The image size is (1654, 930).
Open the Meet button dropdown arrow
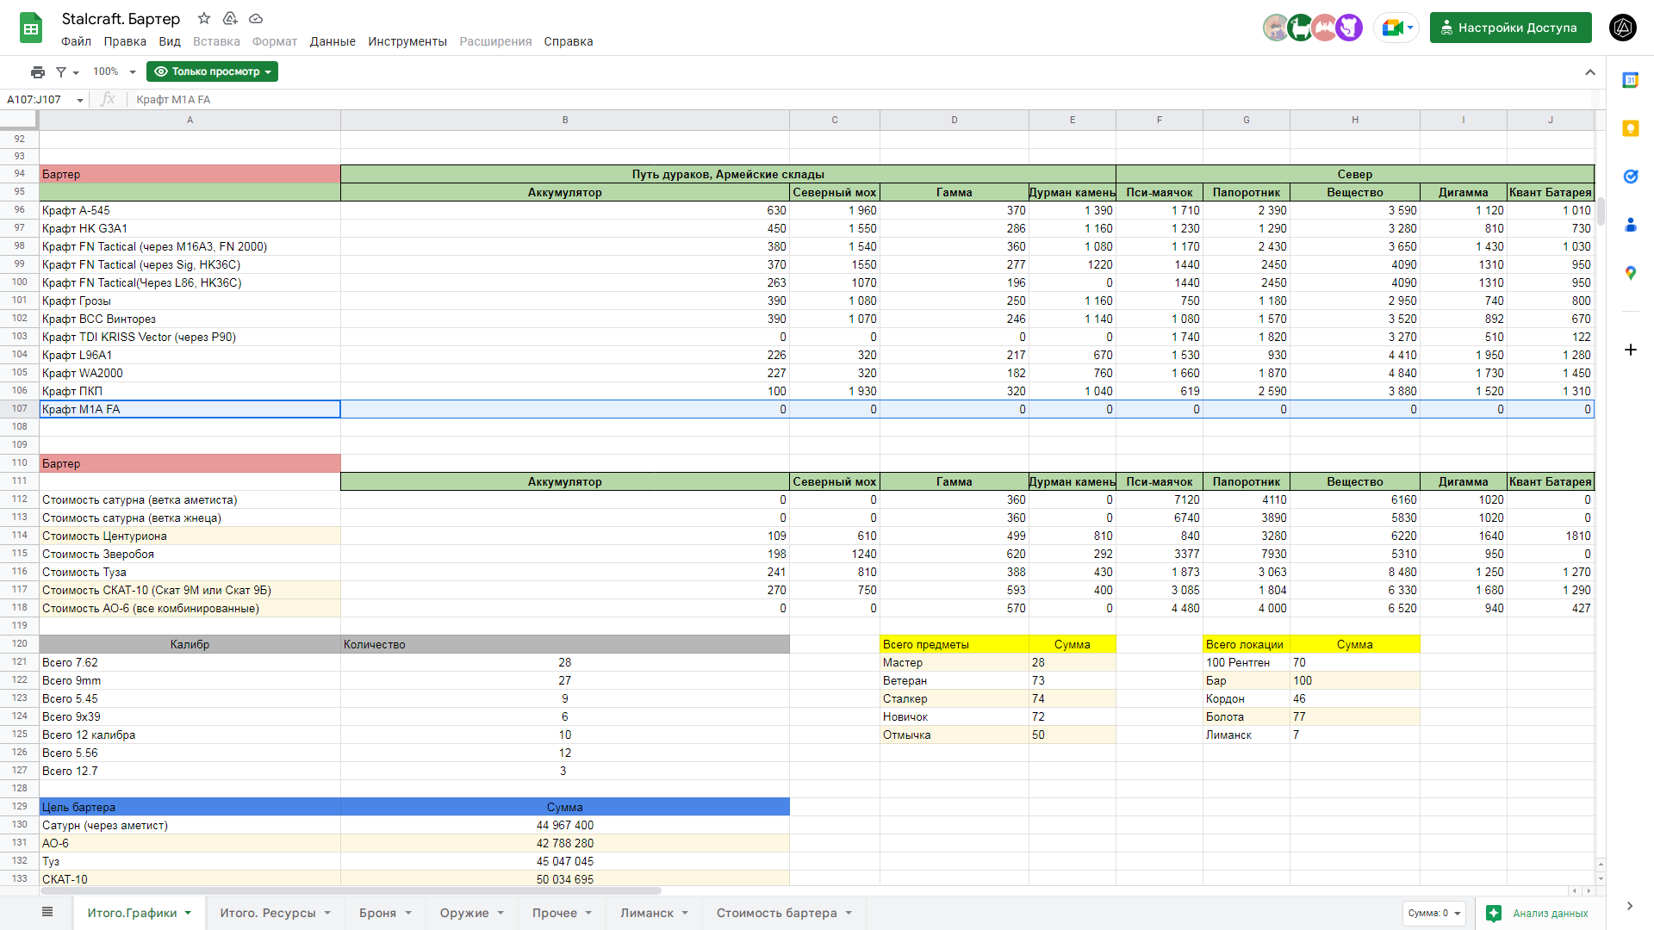pos(1410,28)
